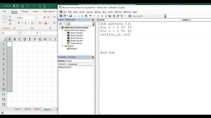Image resolution: width=211 pixels, height=118 pixels.
Task: Click the (Name) Module1 property field
Action: 76,67
